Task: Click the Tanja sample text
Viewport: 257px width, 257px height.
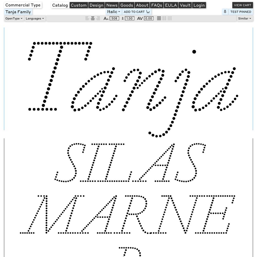Action: point(133,89)
